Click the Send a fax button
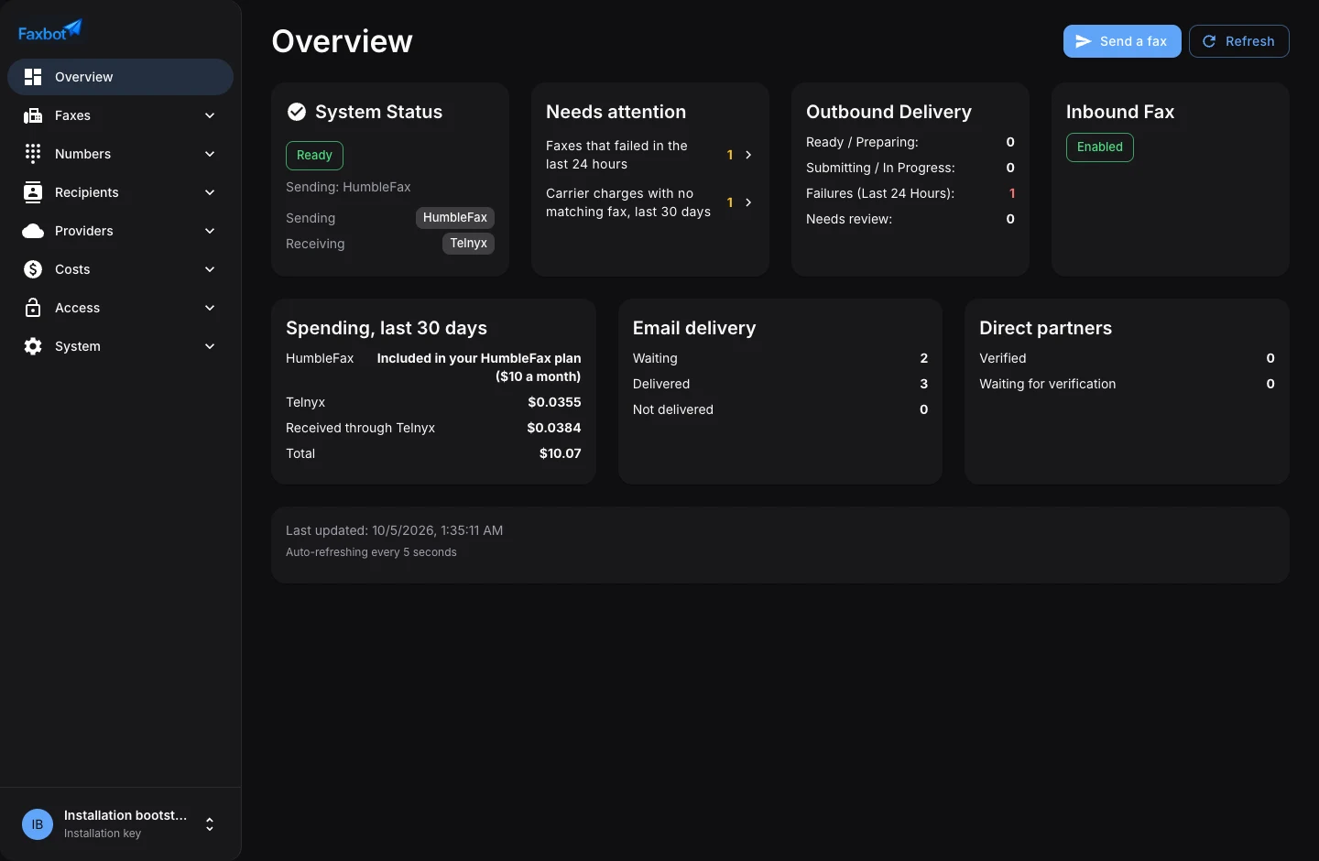 [x=1122, y=41]
